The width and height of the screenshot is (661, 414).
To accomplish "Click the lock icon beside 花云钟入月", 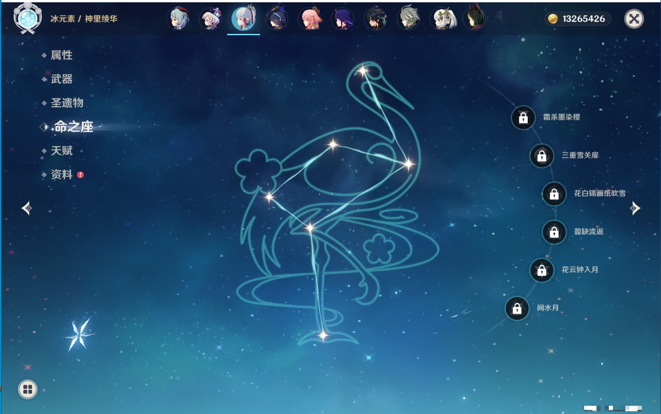I will pos(542,270).
